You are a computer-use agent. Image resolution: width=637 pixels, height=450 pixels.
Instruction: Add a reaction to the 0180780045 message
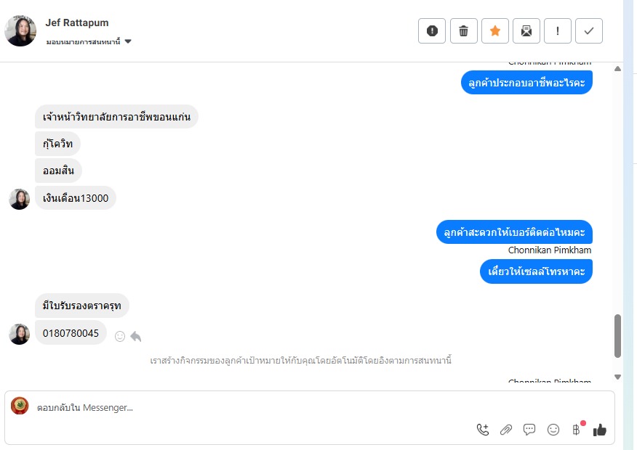120,337
